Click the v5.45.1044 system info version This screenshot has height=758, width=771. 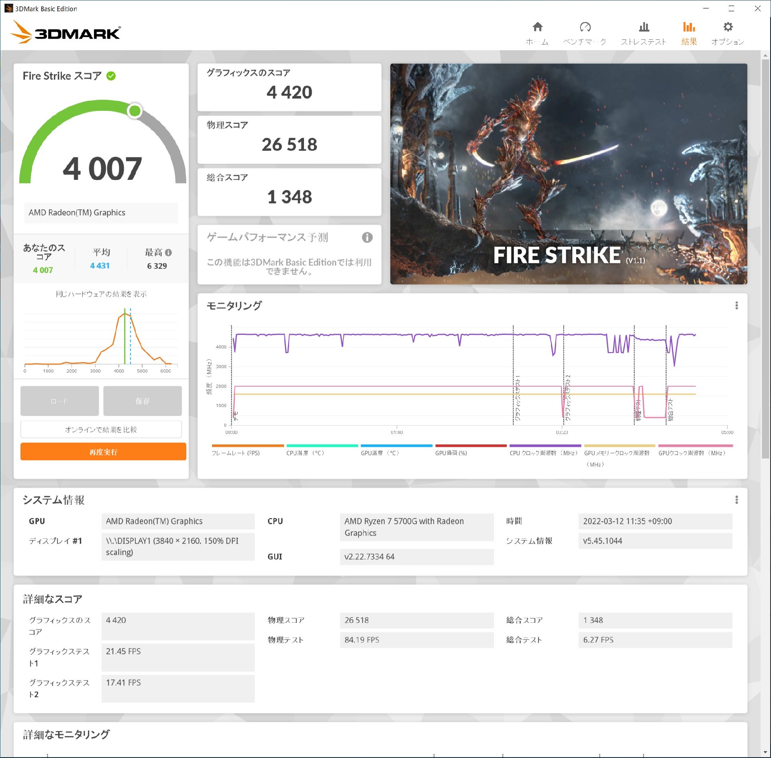point(655,541)
